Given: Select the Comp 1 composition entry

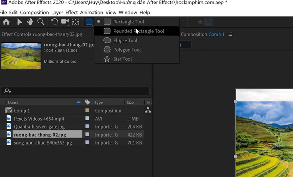Looking at the screenshot, I should coord(22,110).
